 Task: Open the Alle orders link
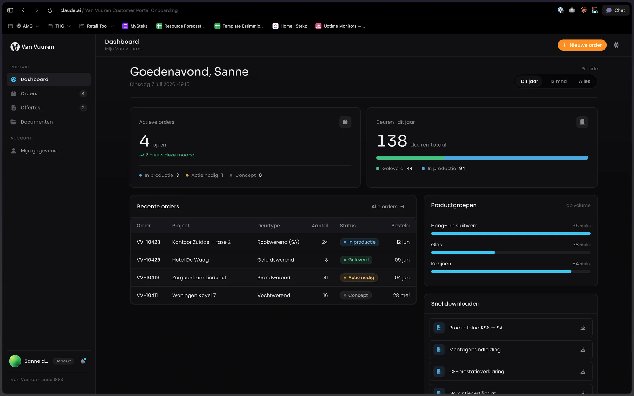click(388, 207)
